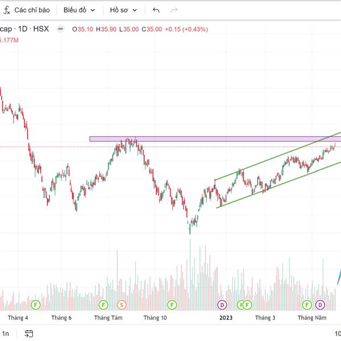Viewport: 341px width, 341px height.
Task: Click the purple D dividend marker near 2023
Action: tap(222, 305)
